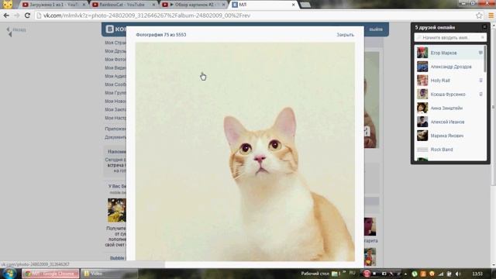Close the MЛ browser tab
The image size is (496, 279).
[293, 5]
